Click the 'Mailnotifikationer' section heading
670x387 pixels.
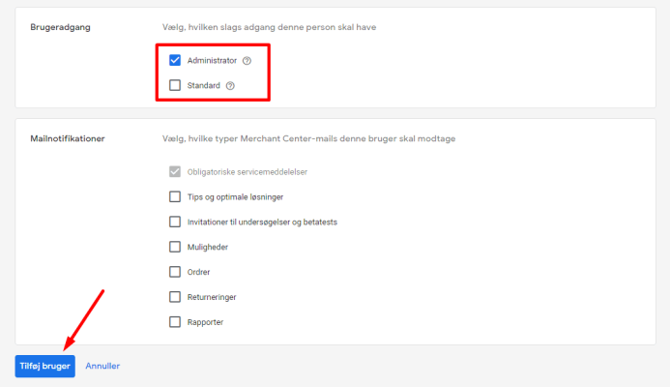point(68,138)
